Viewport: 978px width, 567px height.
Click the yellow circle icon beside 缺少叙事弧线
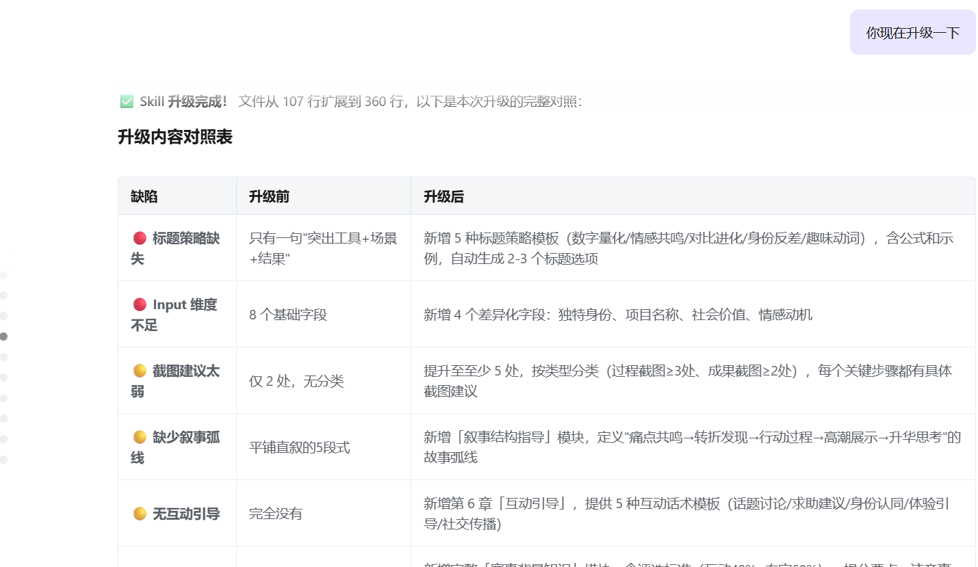click(x=140, y=437)
